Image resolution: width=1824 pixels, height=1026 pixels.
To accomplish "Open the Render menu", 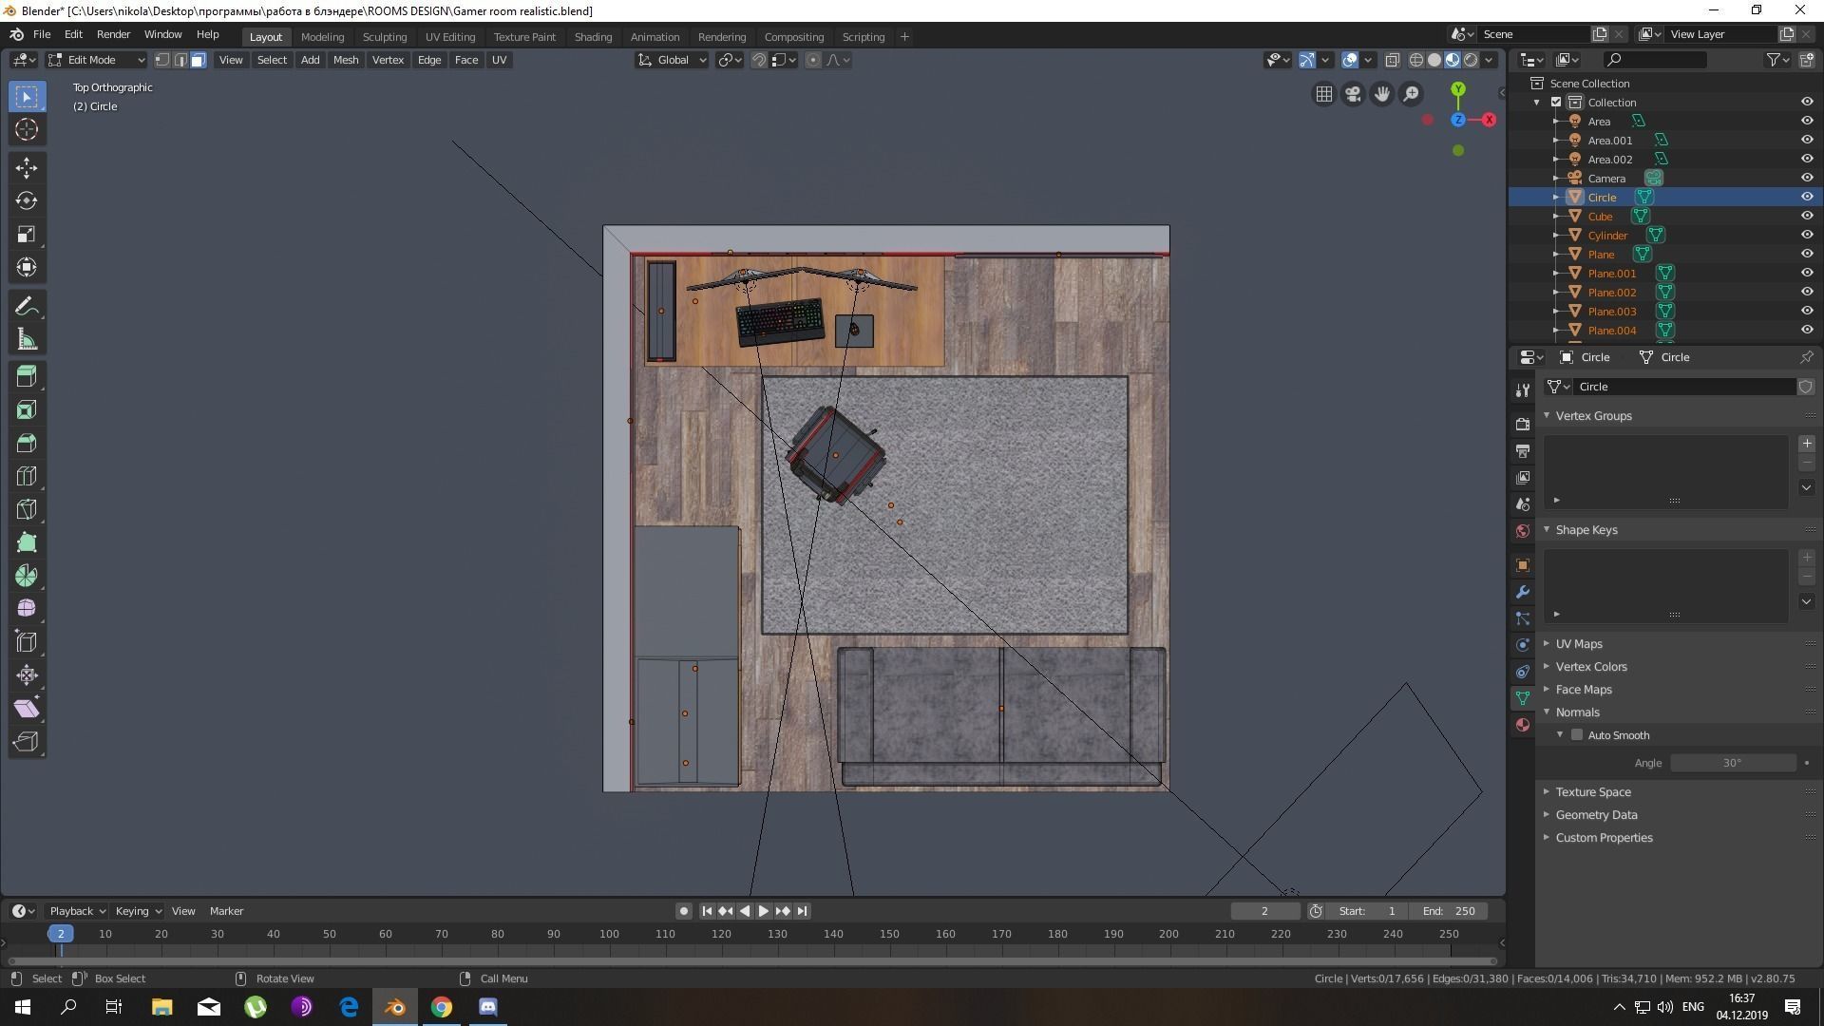I will pyautogui.click(x=113, y=34).
